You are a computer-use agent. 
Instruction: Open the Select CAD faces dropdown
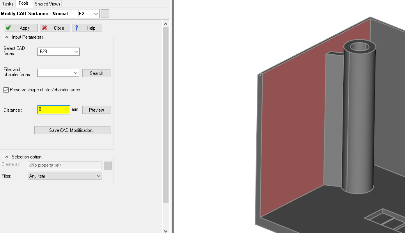pyautogui.click(x=76, y=52)
